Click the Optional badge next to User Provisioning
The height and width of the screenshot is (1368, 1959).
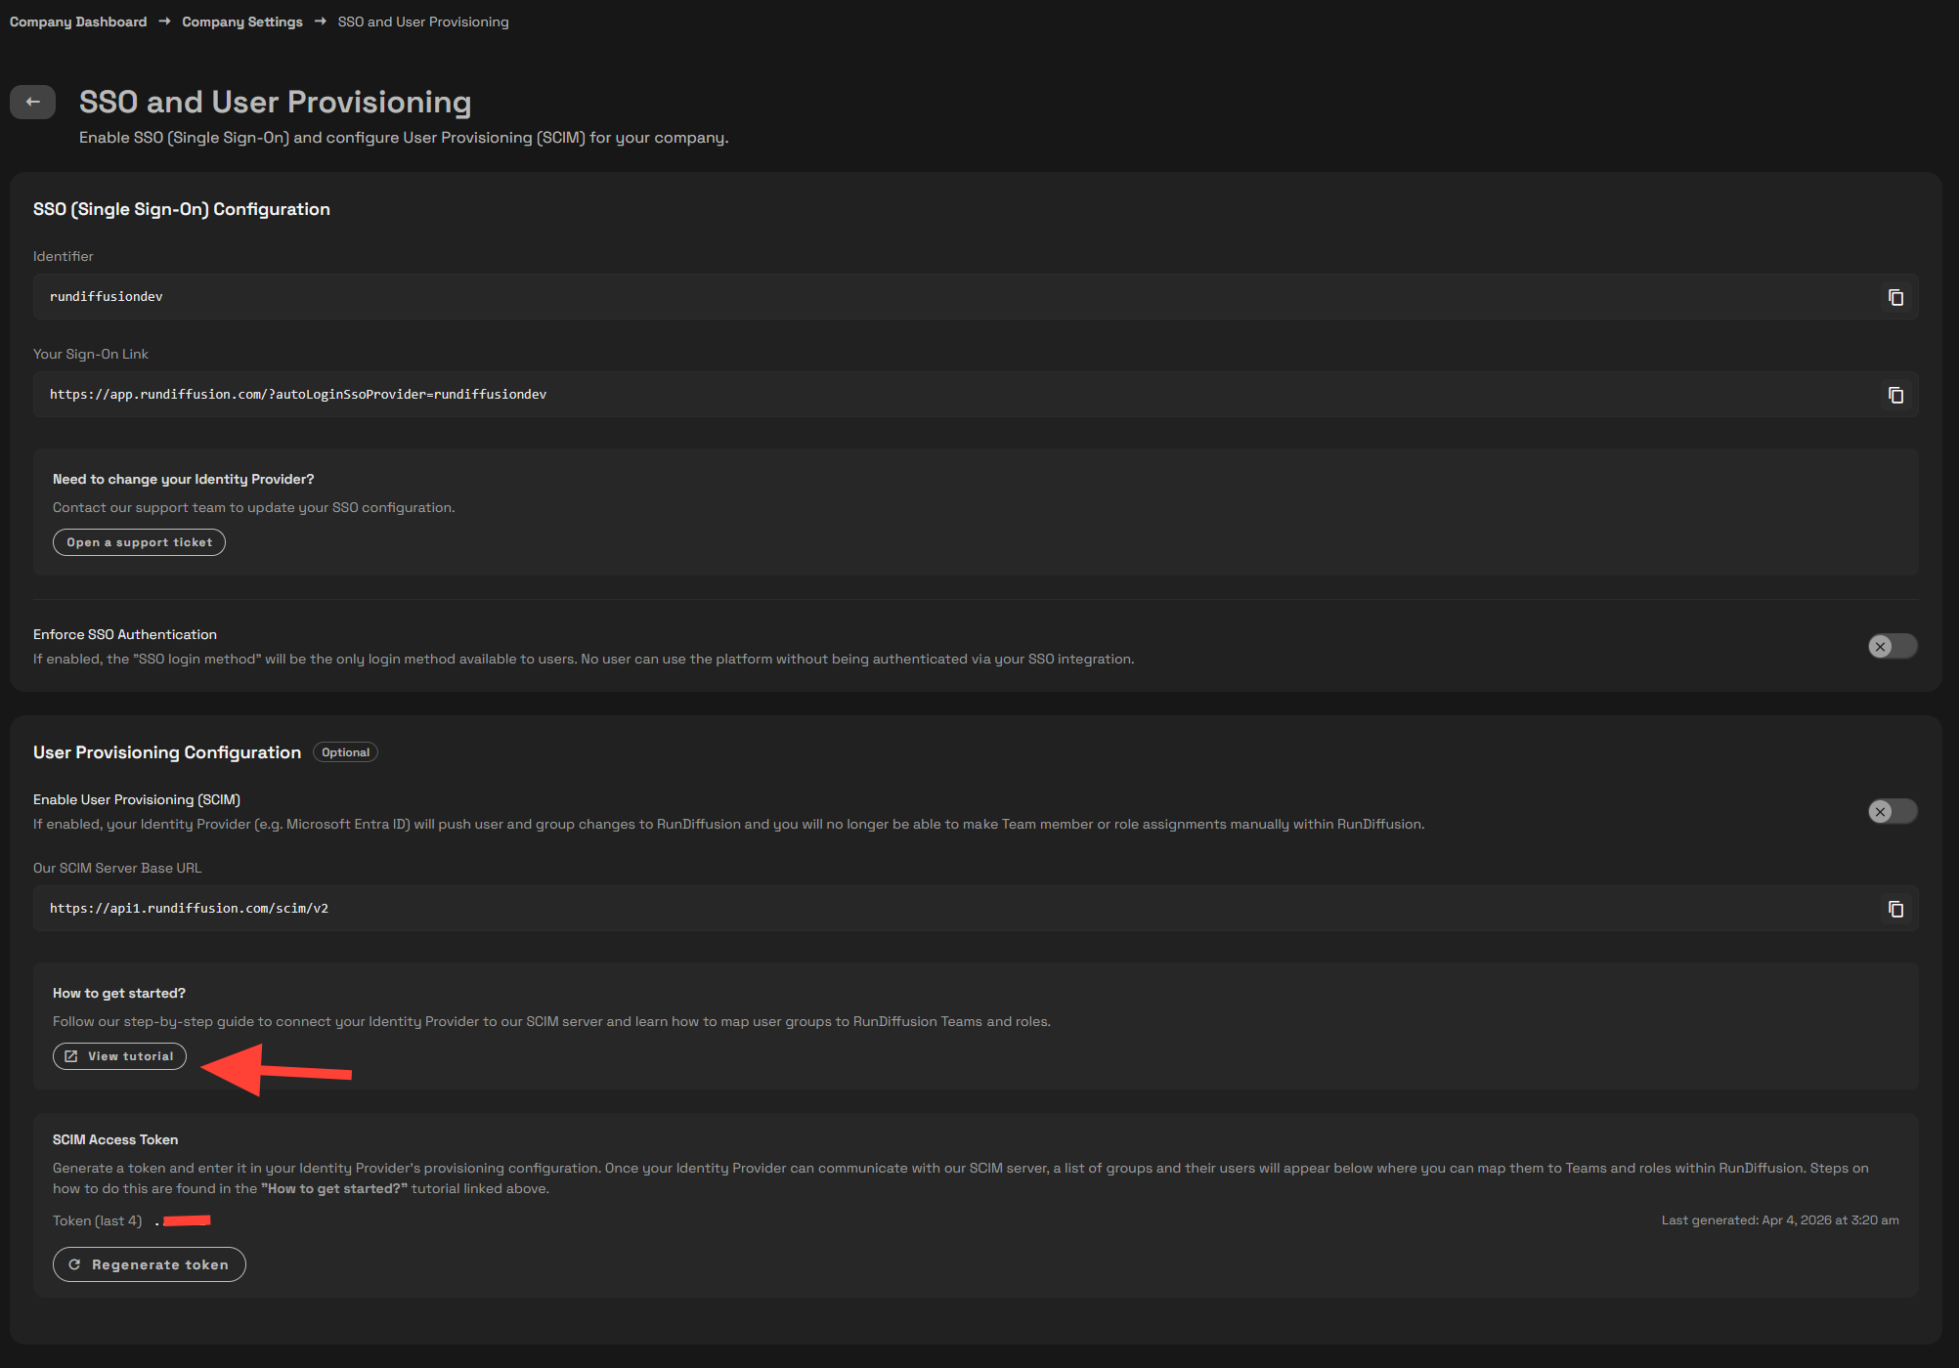344,751
